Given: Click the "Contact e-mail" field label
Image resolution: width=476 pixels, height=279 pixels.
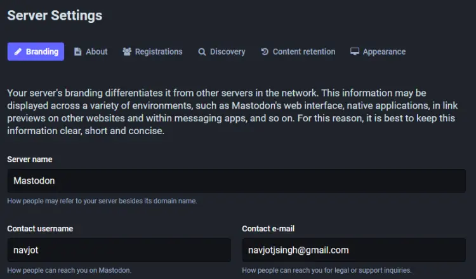Looking at the screenshot, I should click(268, 229).
